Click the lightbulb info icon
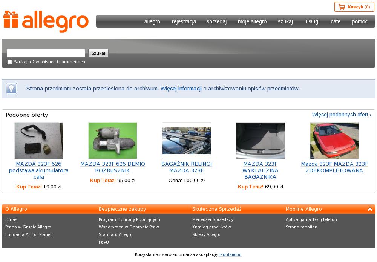The image size is (377, 262). pyautogui.click(x=11, y=89)
